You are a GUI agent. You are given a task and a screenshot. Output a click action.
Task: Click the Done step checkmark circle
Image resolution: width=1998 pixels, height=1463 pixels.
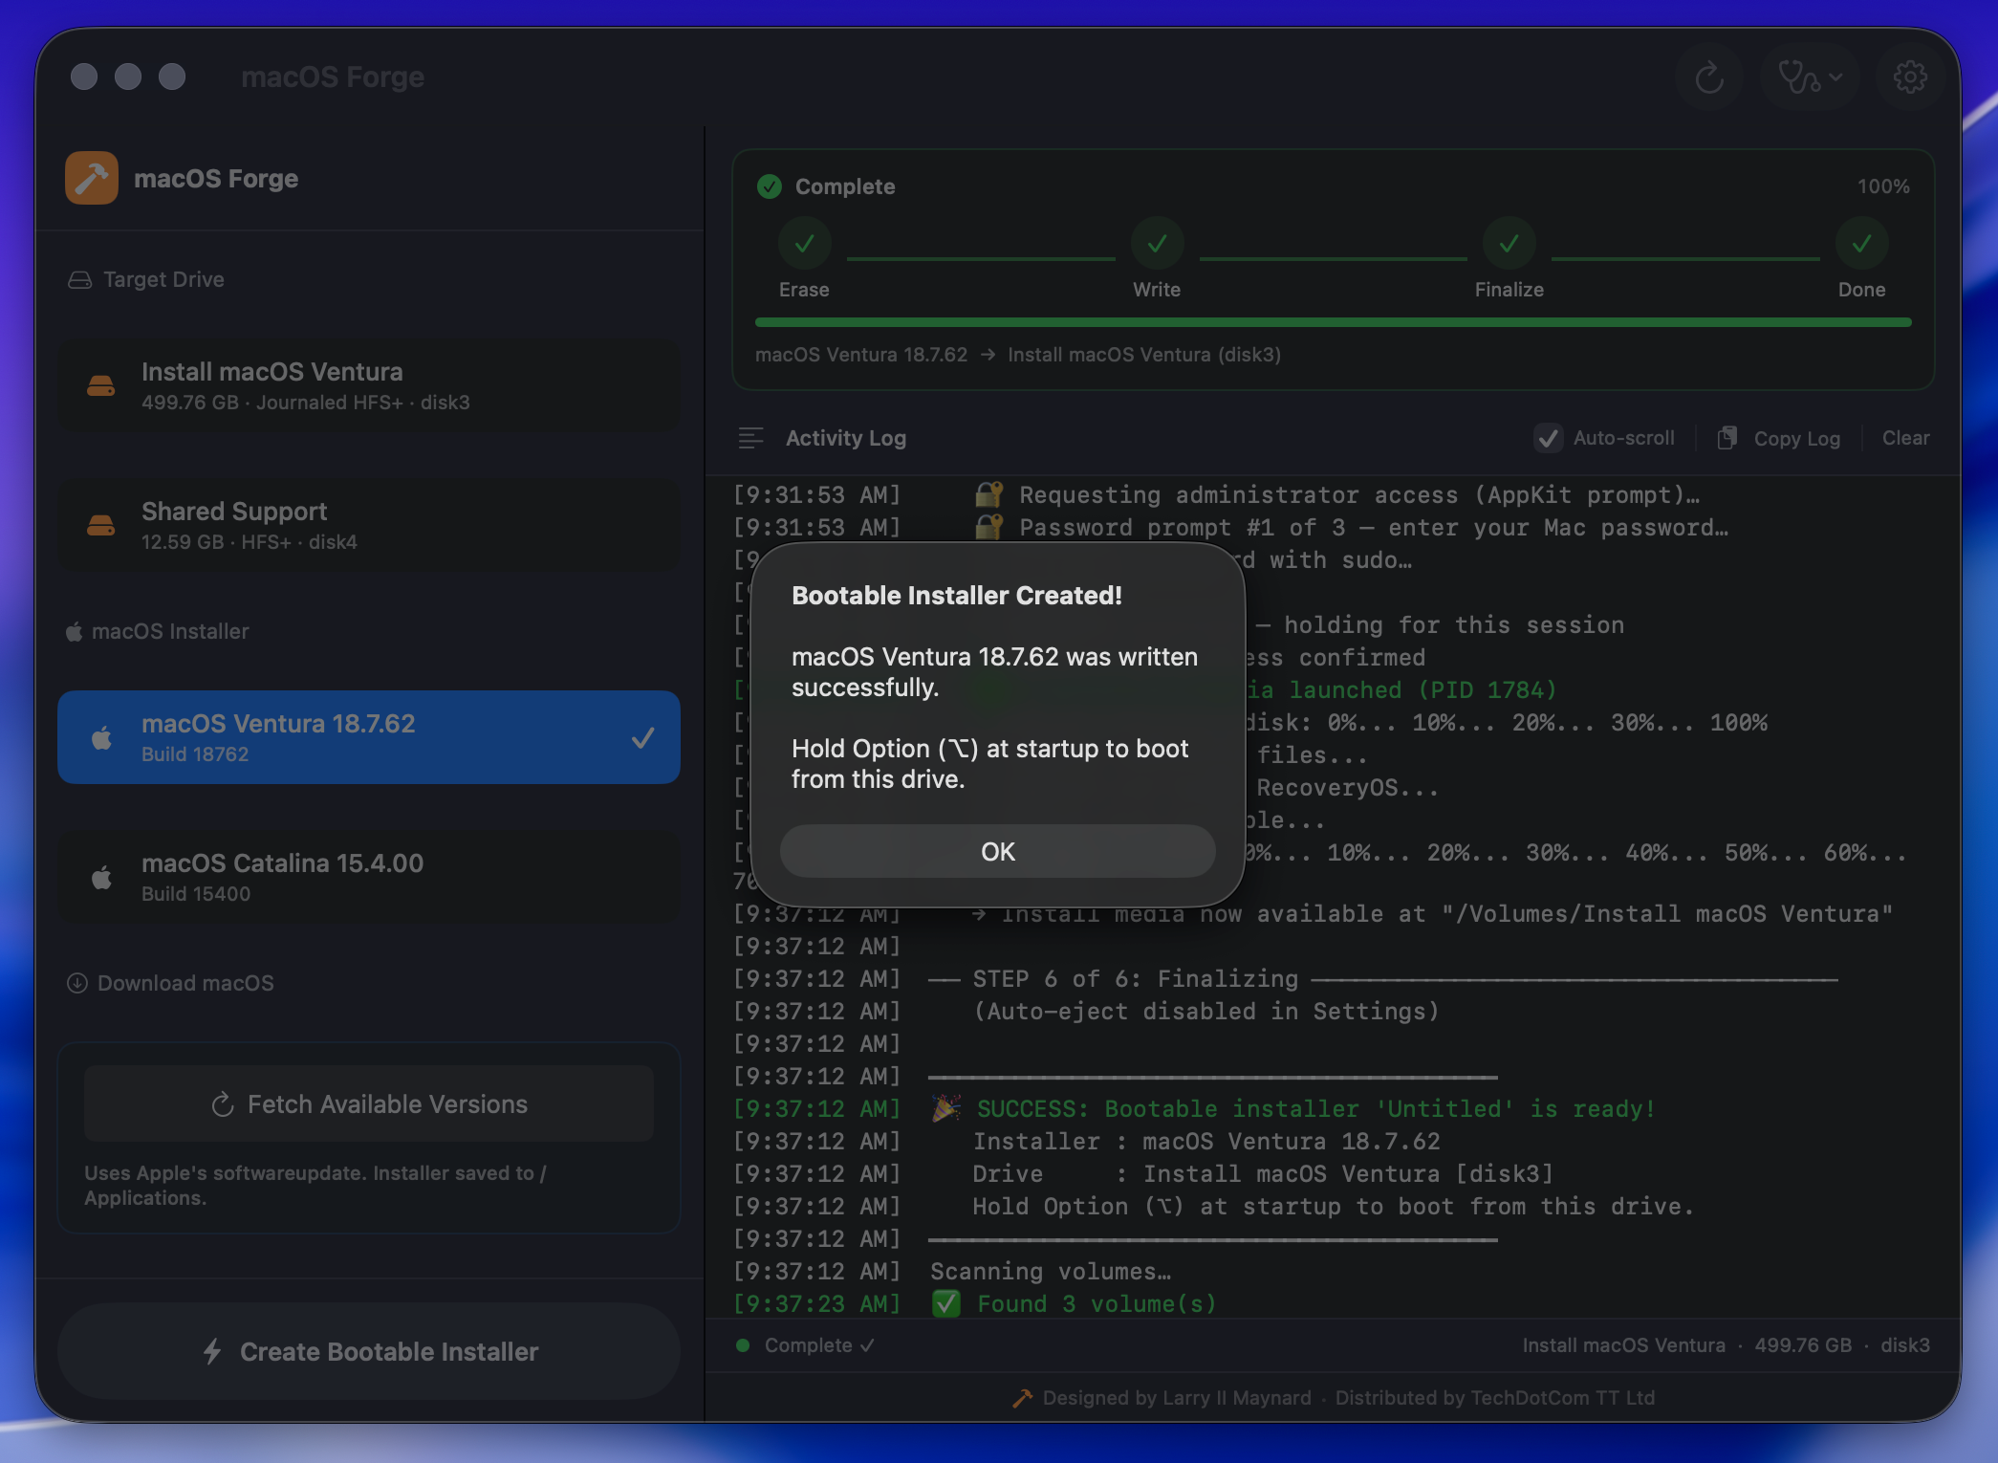(1861, 244)
